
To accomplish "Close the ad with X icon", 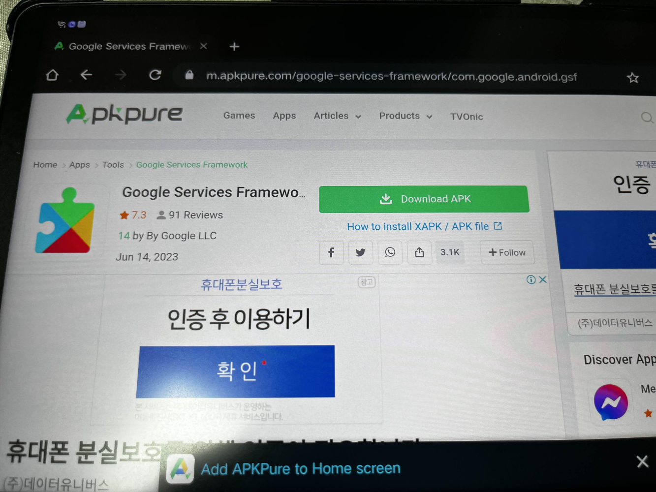I will (x=543, y=279).
